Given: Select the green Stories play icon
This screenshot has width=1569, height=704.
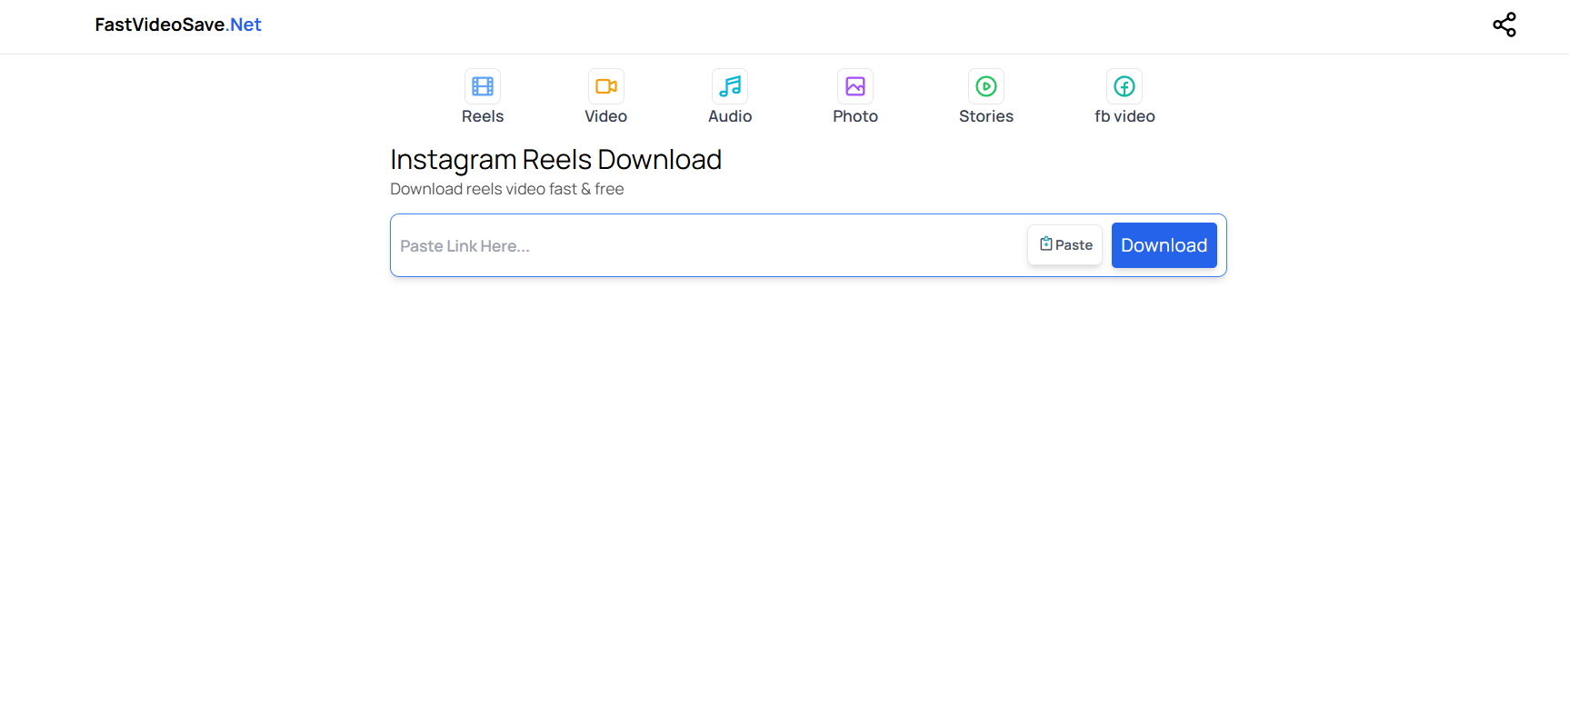Looking at the screenshot, I should 986,86.
